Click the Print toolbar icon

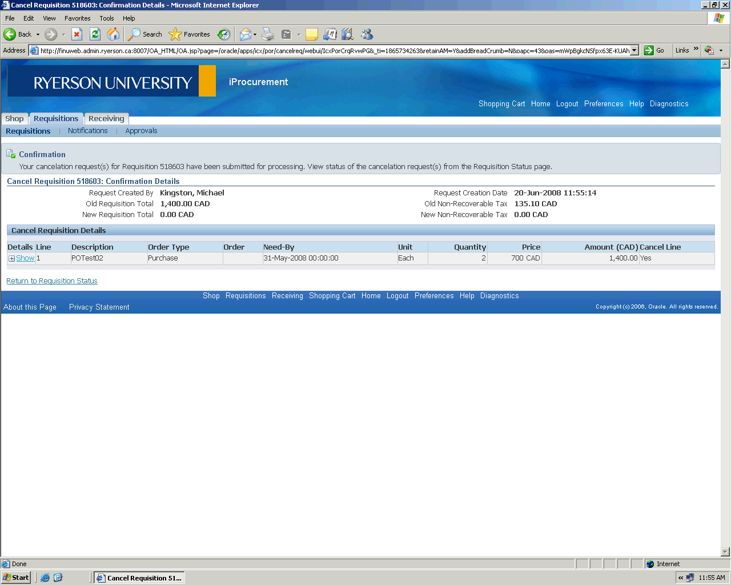click(x=268, y=34)
